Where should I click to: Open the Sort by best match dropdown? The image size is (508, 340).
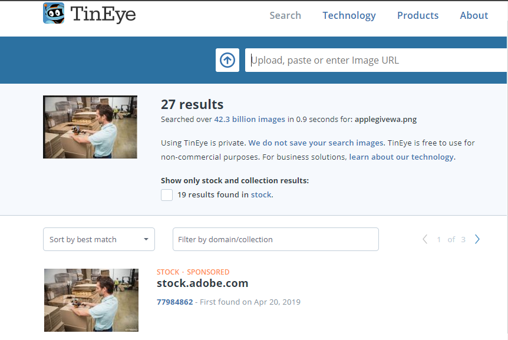pos(99,239)
